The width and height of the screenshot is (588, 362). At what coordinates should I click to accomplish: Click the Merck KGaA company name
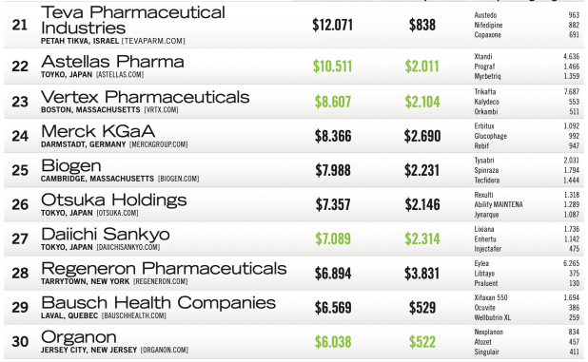point(98,131)
